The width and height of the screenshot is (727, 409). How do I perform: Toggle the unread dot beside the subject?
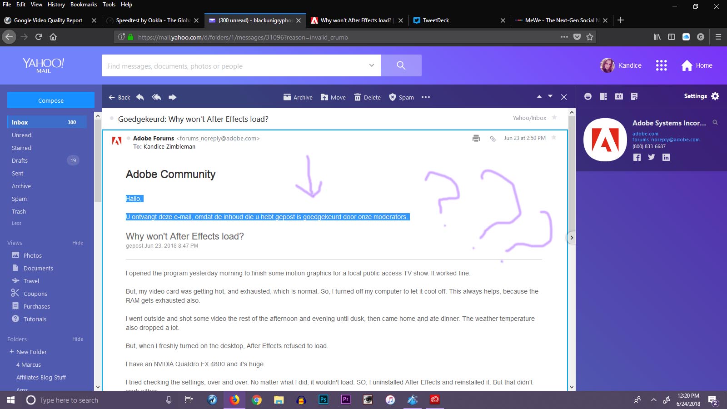(x=112, y=118)
